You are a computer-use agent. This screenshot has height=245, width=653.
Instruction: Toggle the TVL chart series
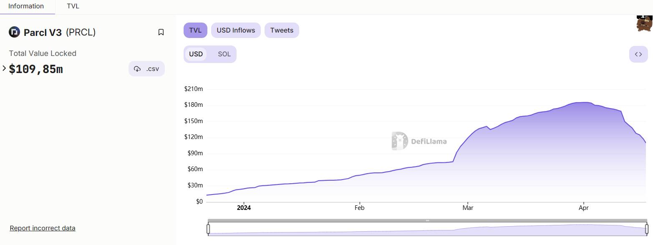[195, 30]
